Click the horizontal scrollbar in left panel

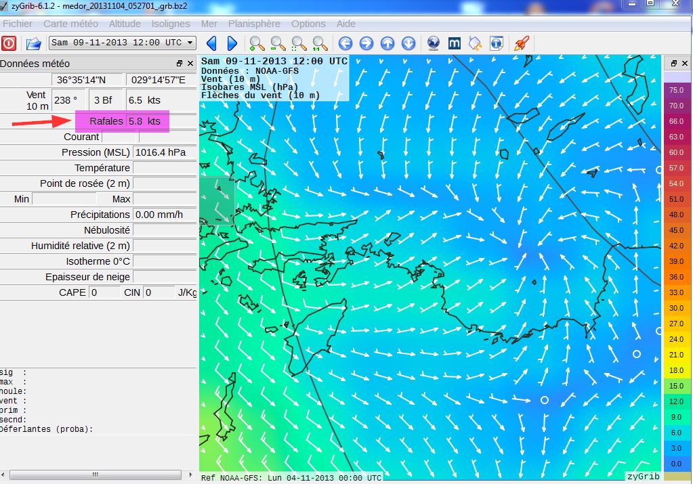pos(95,475)
